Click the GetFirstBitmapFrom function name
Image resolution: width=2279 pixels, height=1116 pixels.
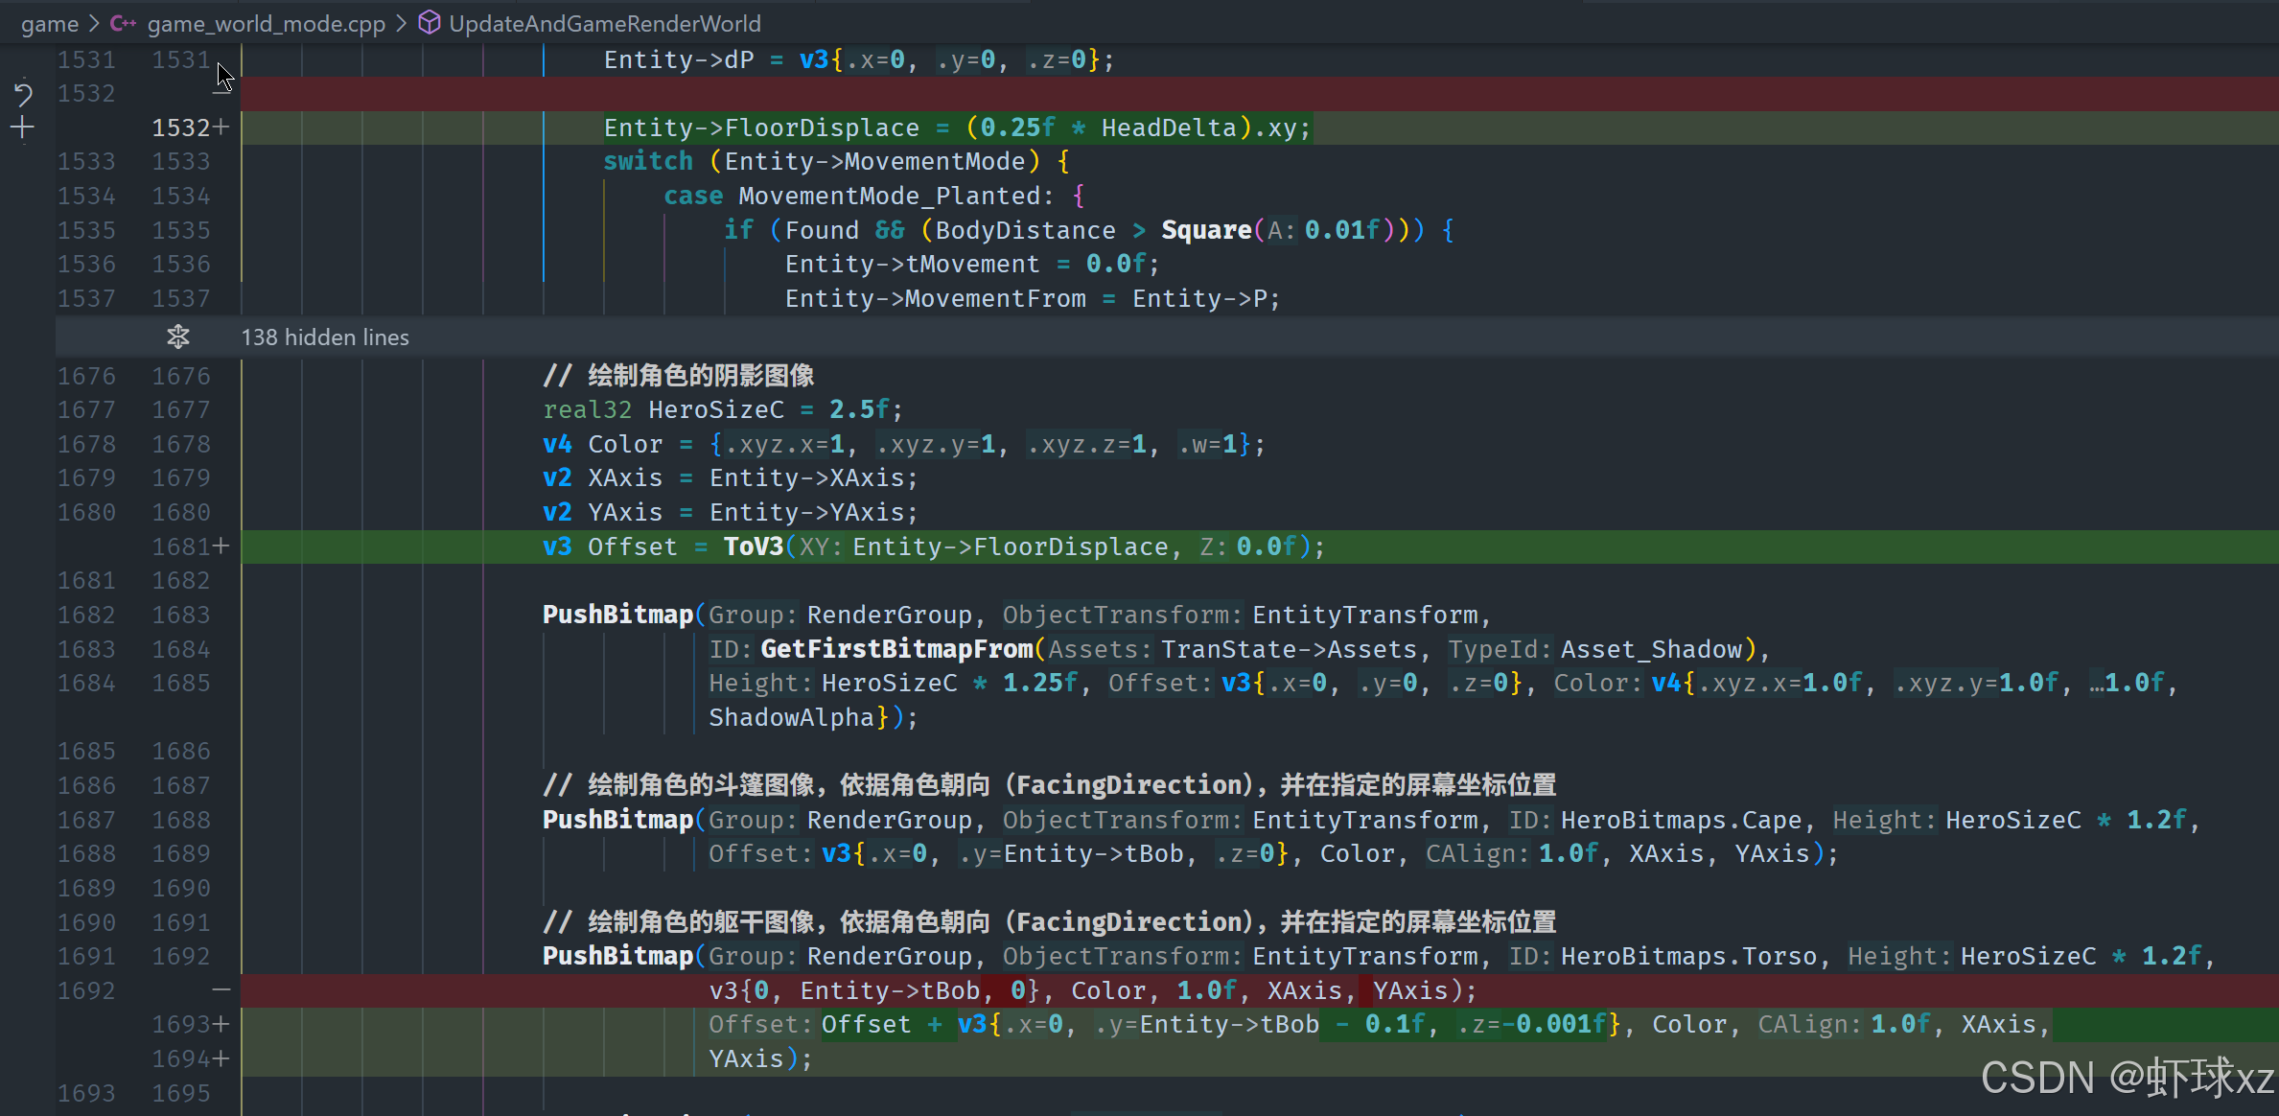(x=896, y=649)
